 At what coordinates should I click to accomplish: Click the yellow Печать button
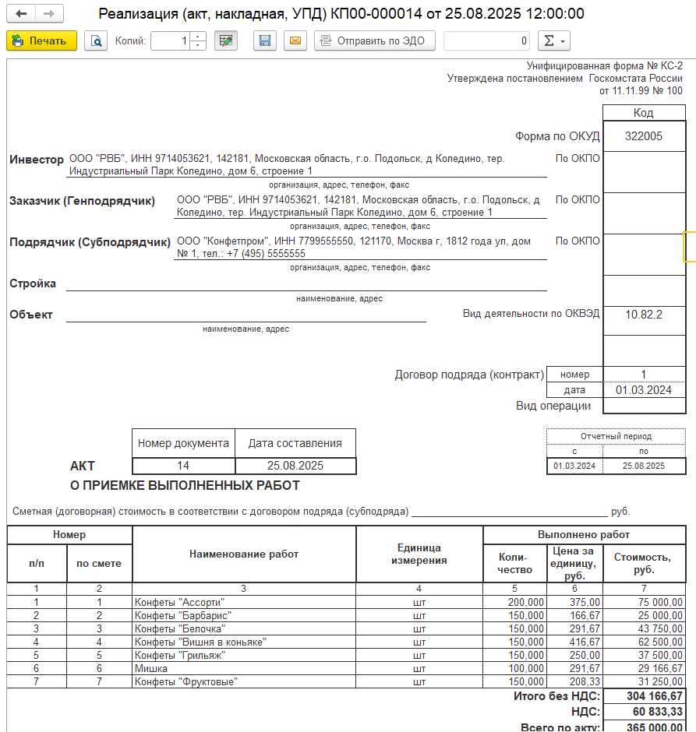point(41,40)
